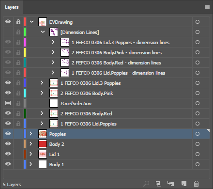
Task: Click Lid 1 layer thumbnail
Action: click(x=43, y=154)
